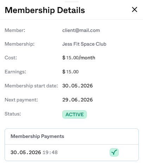The width and height of the screenshot is (143, 166).
Task: Click the Jess Fit Space Club membership name
Action: click(x=84, y=44)
